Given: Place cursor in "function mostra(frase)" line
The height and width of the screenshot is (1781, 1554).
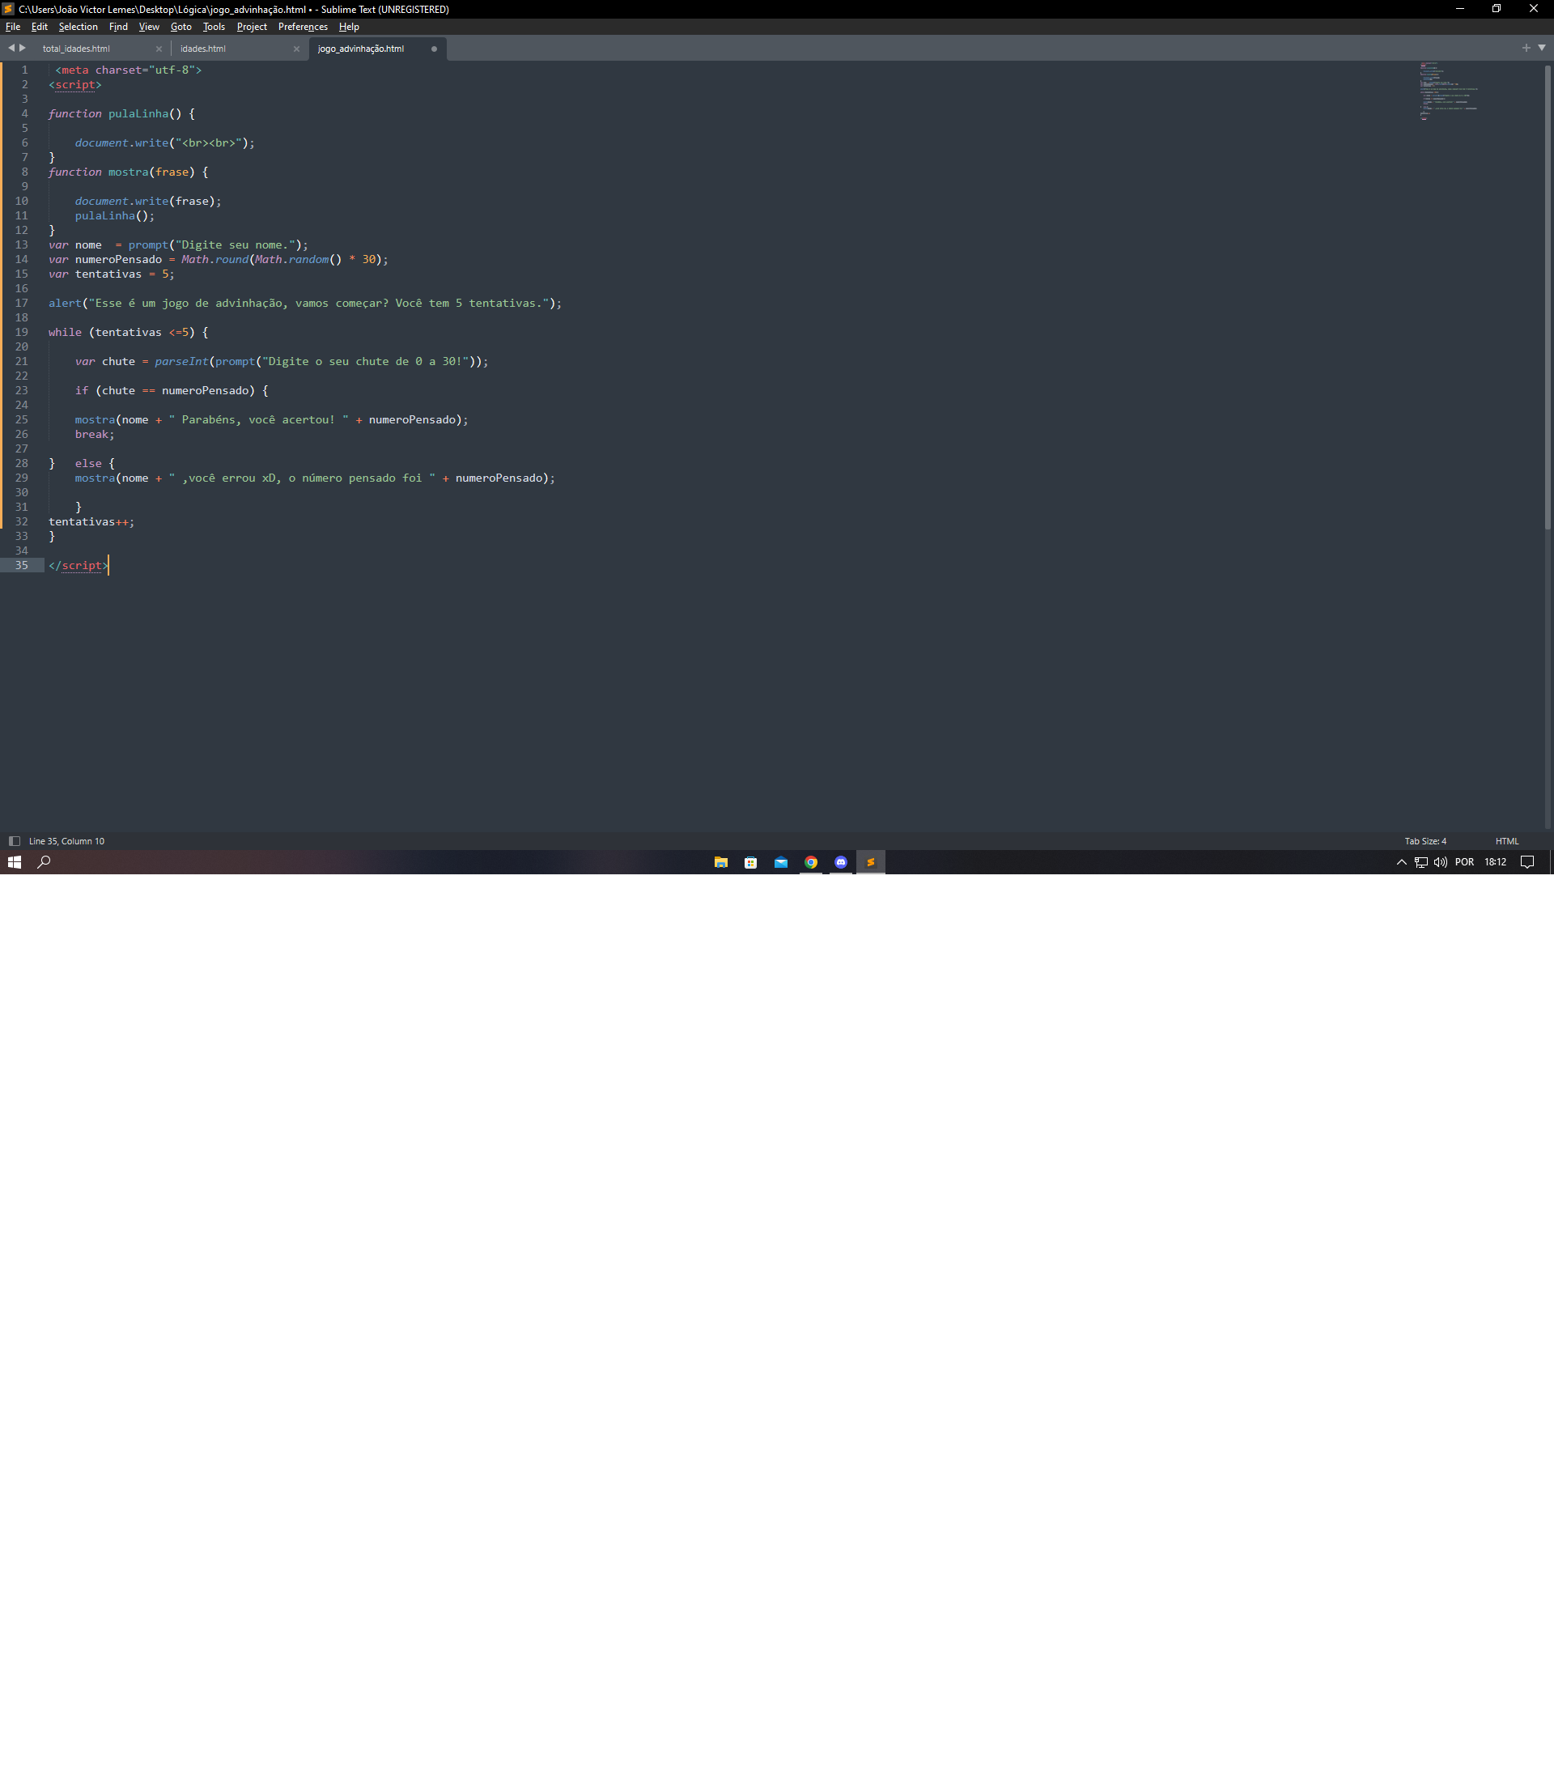Looking at the screenshot, I should (x=129, y=172).
